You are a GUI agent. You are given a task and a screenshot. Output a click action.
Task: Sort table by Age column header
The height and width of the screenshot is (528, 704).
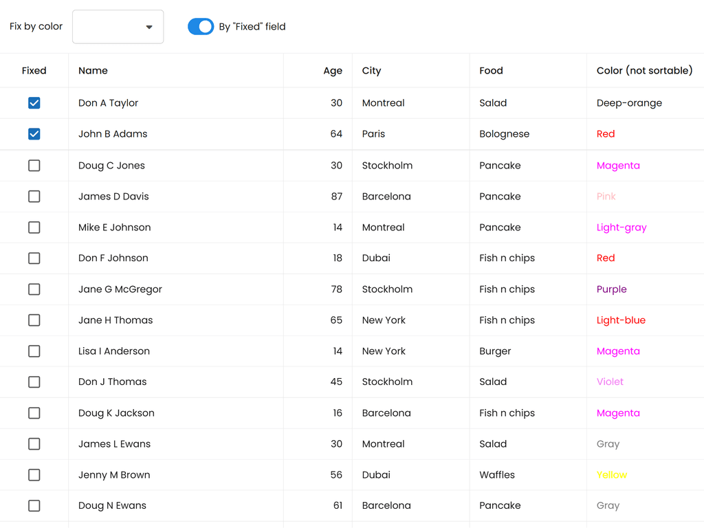pyautogui.click(x=333, y=71)
